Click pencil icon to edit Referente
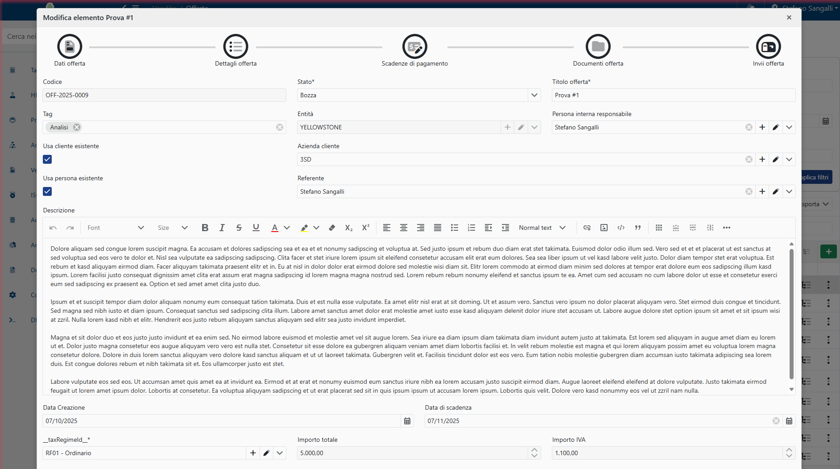 point(775,191)
